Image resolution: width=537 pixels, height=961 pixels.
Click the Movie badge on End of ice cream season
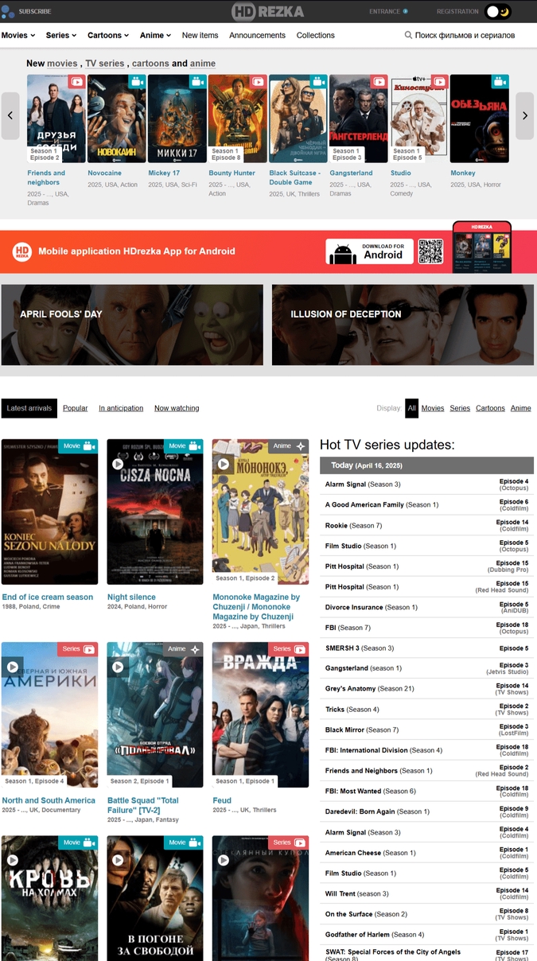point(78,446)
